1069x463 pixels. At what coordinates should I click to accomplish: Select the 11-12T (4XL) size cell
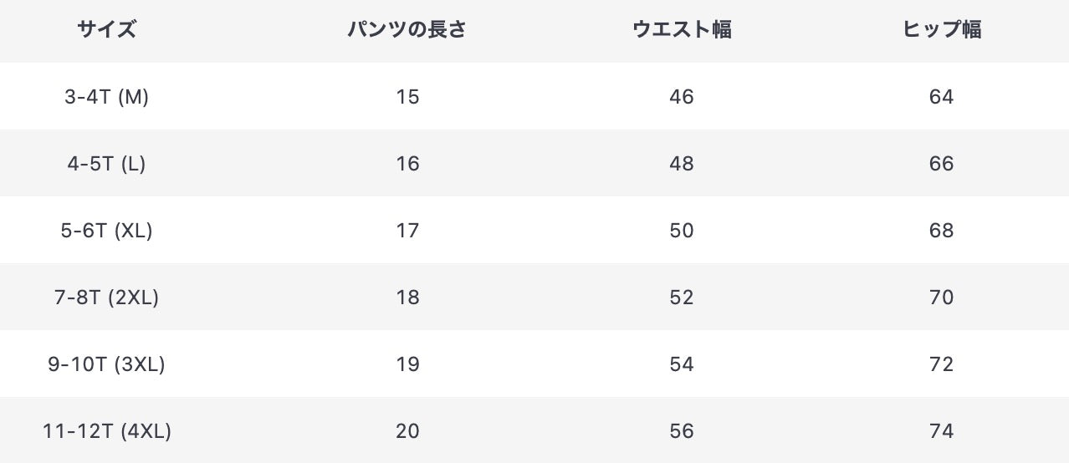pyautogui.click(x=106, y=431)
